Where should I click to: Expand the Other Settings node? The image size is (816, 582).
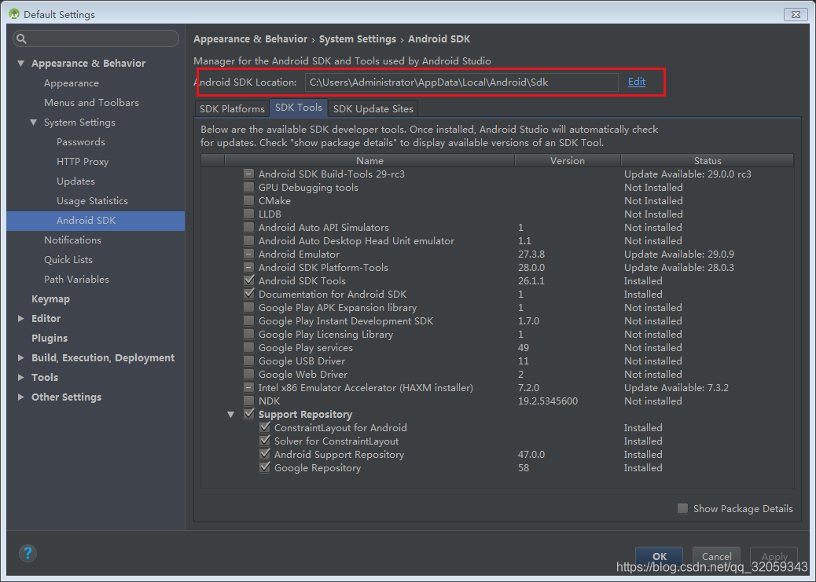[x=20, y=397]
